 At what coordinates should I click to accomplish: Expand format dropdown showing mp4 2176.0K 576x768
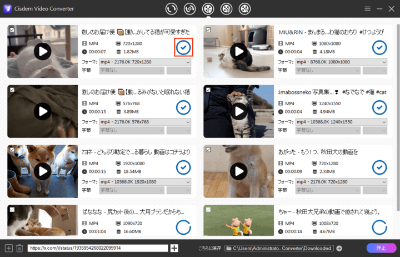click(x=144, y=122)
